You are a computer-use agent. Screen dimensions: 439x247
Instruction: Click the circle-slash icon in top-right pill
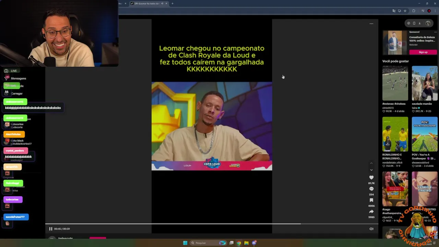408,23
